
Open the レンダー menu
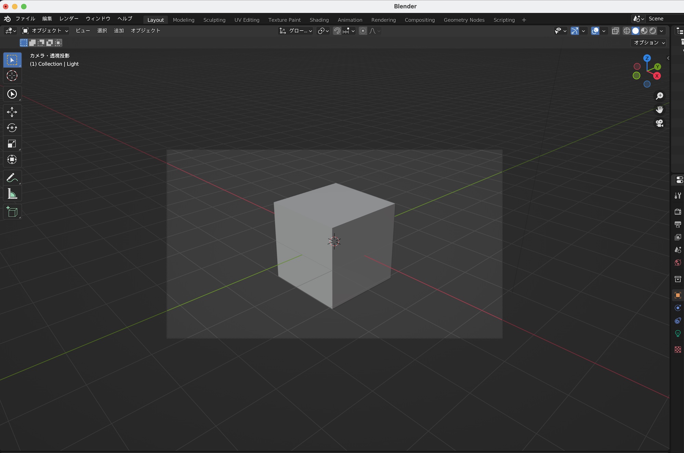click(x=69, y=19)
